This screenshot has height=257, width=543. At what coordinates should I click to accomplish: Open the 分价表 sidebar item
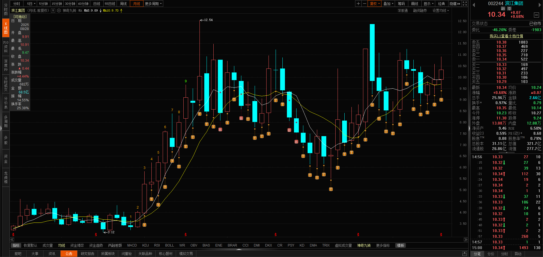pos(6,103)
